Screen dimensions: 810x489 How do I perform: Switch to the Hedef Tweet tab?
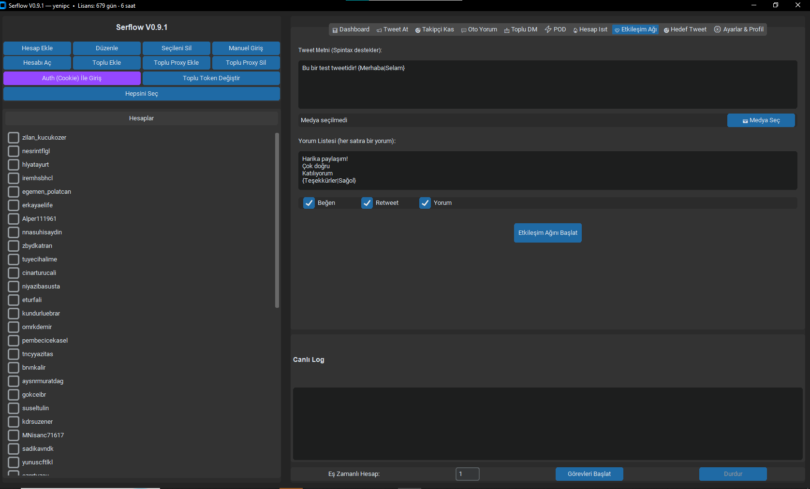pyautogui.click(x=685, y=29)
